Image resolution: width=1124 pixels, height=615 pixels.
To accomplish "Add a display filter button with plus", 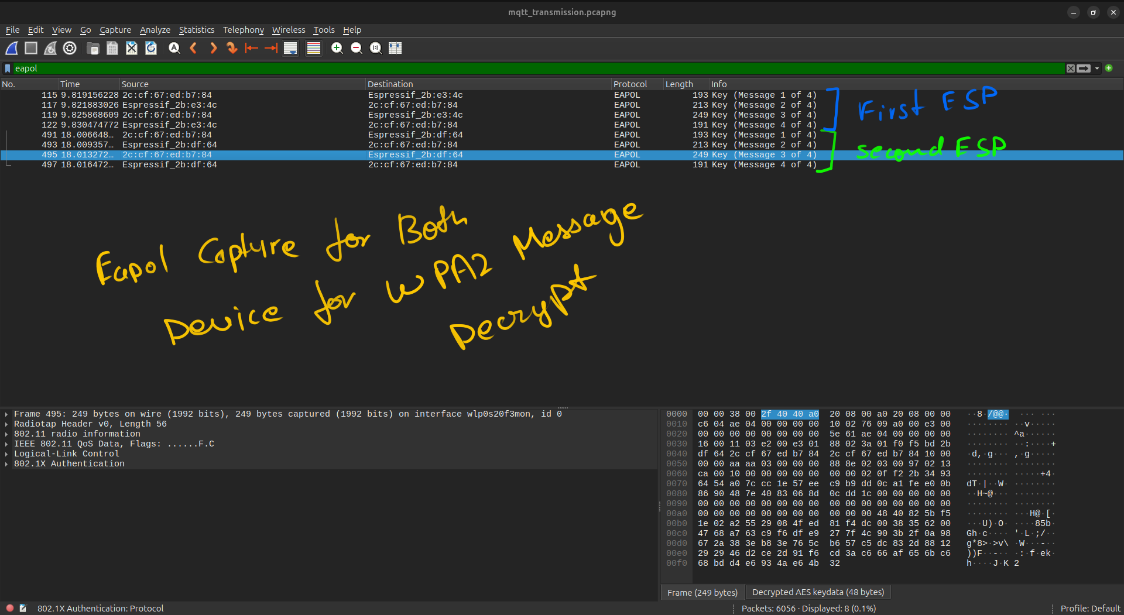I will (1109, 68).
